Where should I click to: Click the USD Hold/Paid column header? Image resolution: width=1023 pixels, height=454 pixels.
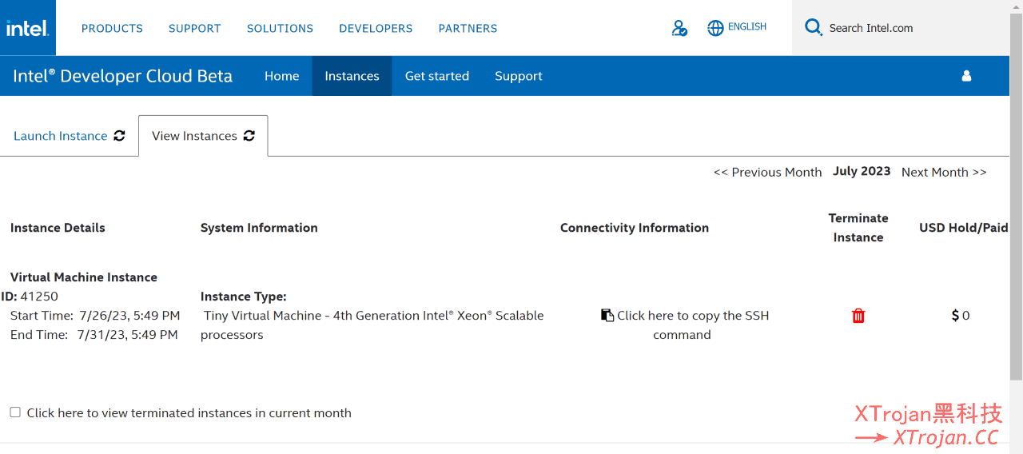964,228
